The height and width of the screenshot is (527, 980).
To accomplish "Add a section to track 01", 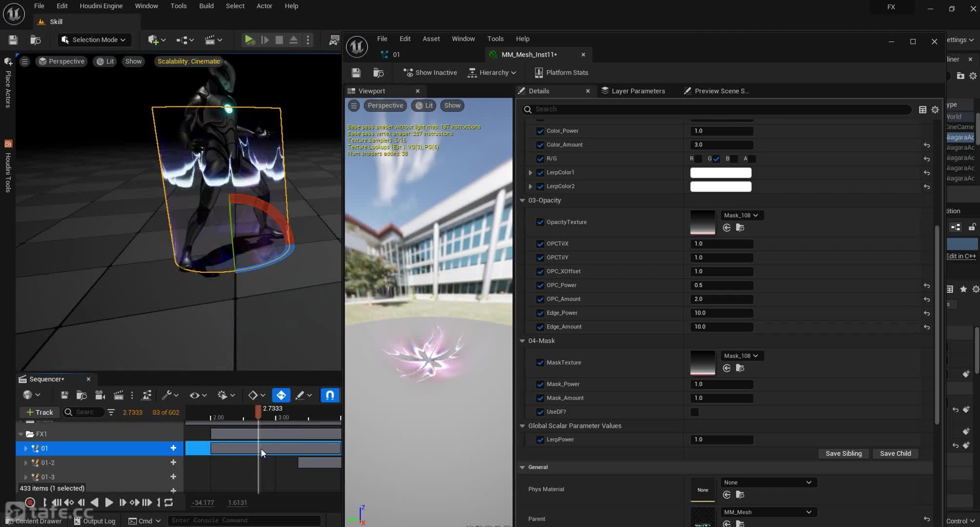I will click(x=173, y=448).
